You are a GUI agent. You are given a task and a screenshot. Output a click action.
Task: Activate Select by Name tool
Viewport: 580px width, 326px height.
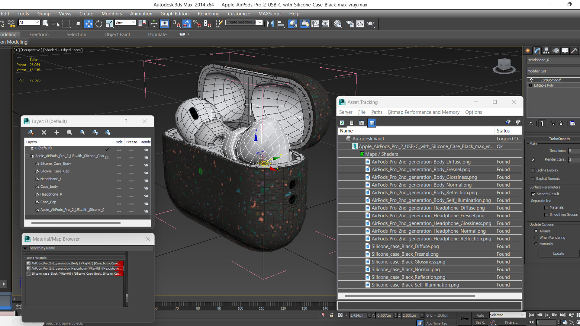point(56,24)
